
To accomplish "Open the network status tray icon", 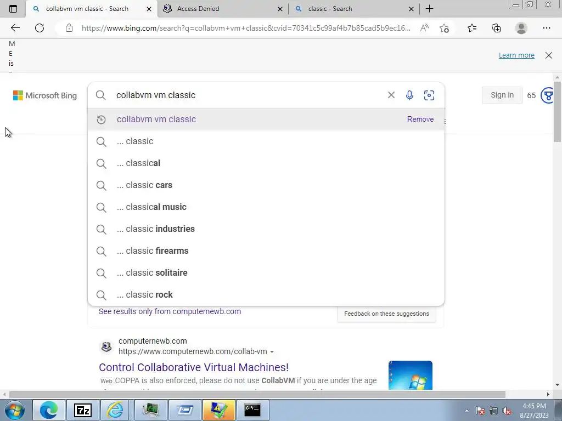I will [x=493, y=411].
